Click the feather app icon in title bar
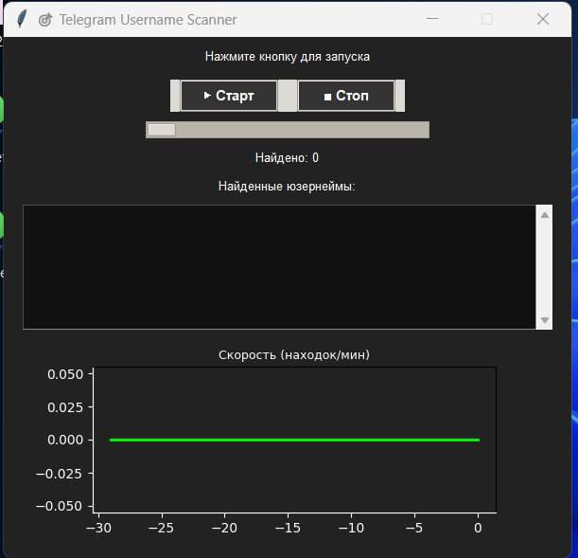Image resolution: width=578 pixels, height=558 pixels. [22, 19]
